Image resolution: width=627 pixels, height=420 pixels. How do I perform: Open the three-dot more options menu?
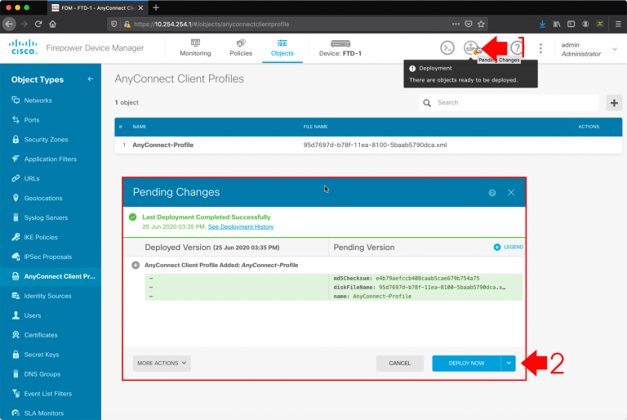[x=540, y=48]
